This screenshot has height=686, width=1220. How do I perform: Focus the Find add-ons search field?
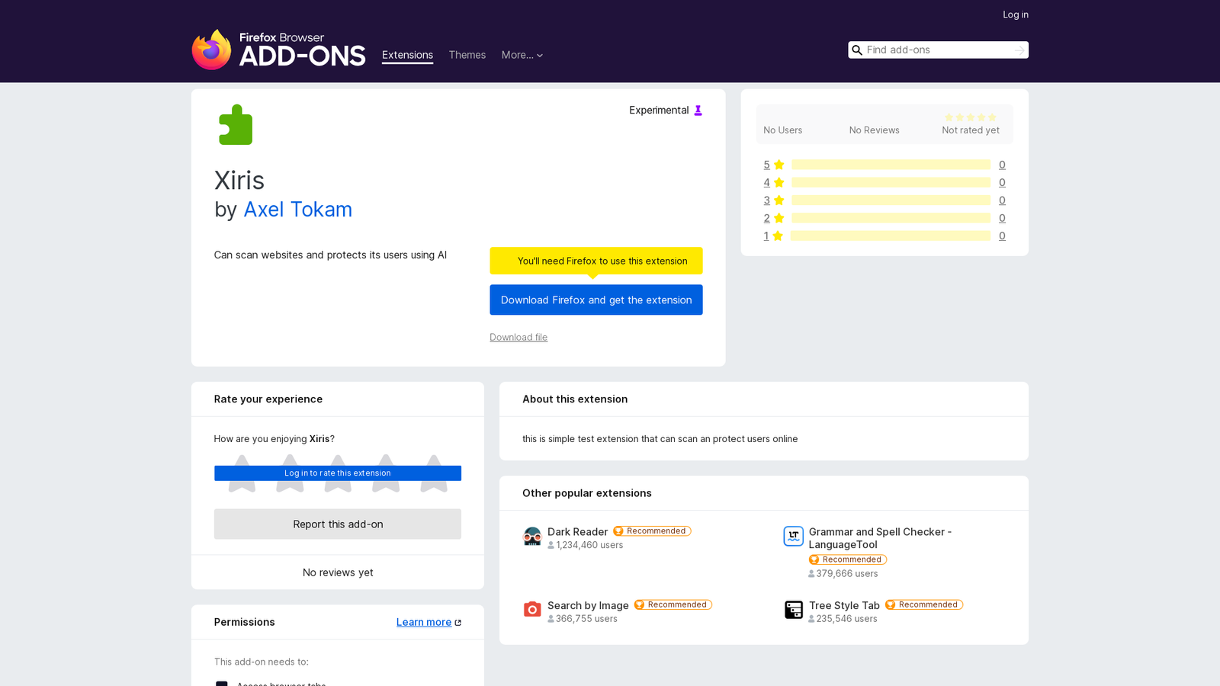tap(938, 50)
